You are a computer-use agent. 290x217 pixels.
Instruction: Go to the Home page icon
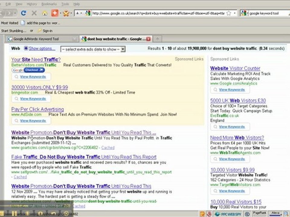point(45,13)
